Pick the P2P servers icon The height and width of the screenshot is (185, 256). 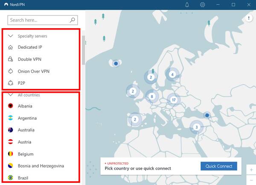(10, 83)
